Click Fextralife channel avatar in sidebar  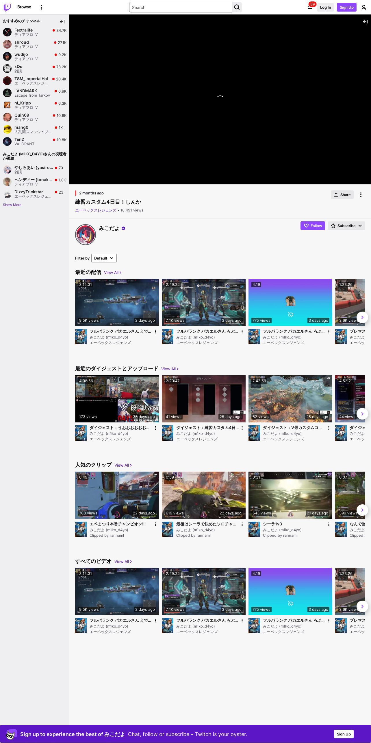(7, 32)
